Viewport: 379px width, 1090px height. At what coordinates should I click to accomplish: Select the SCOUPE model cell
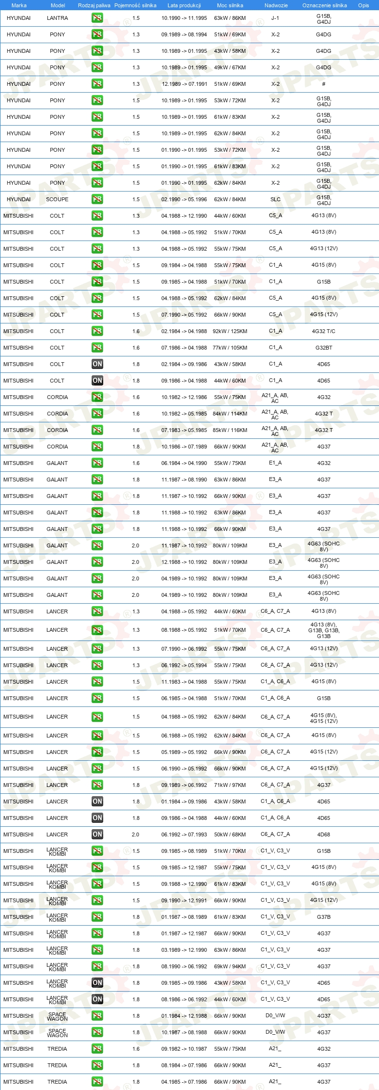click(57, 199)
